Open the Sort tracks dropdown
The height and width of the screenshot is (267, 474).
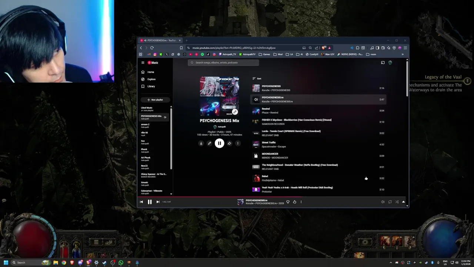pos(257,79)
